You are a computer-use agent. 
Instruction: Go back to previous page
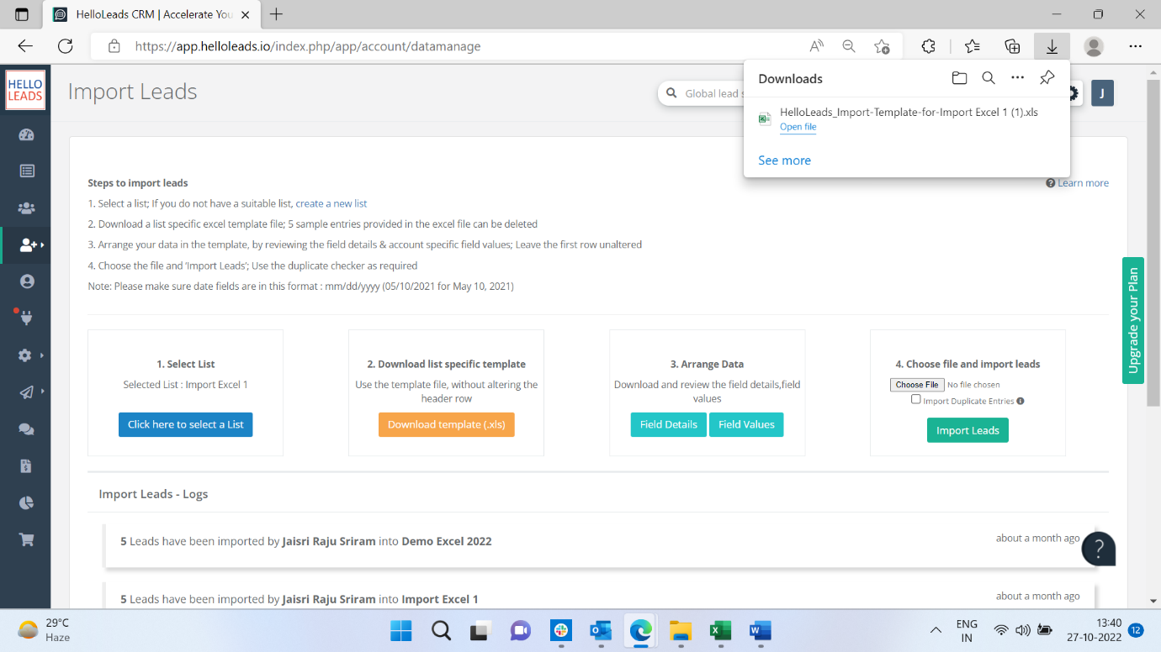point(25,46)
